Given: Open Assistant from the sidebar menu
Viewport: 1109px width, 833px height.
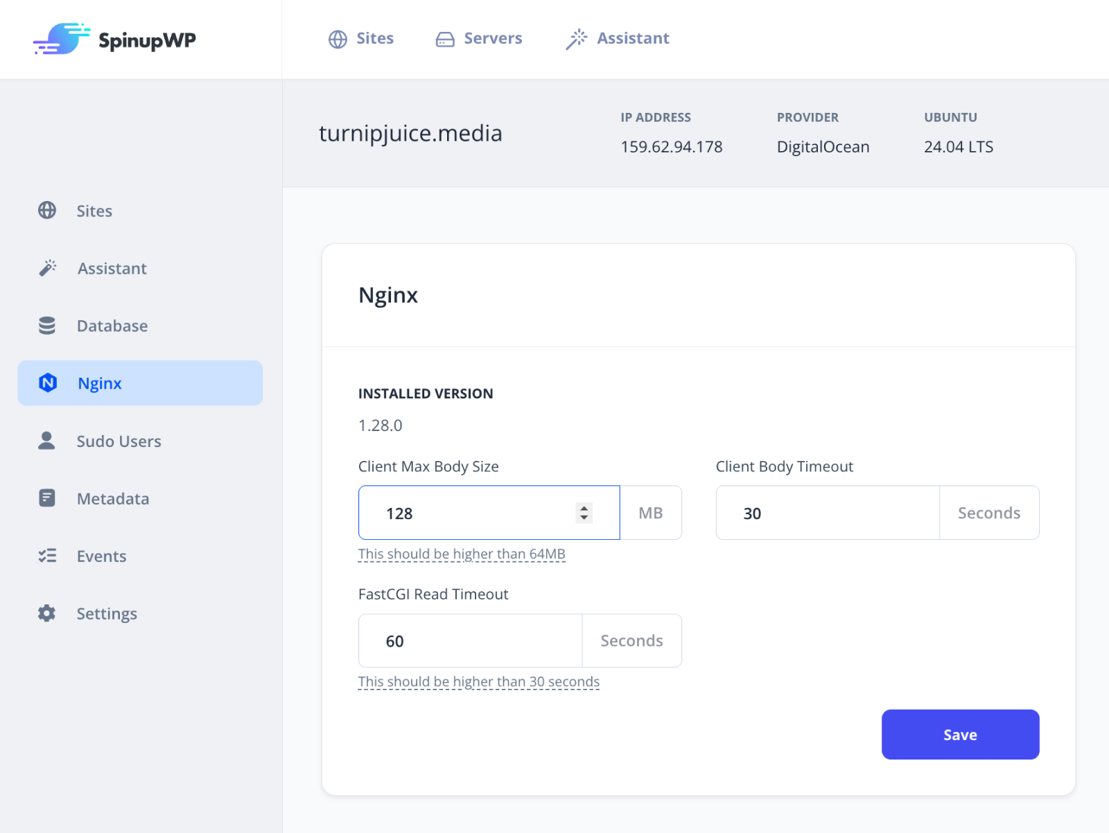Looking at the screenshot, I should click(x=112, y=268).
